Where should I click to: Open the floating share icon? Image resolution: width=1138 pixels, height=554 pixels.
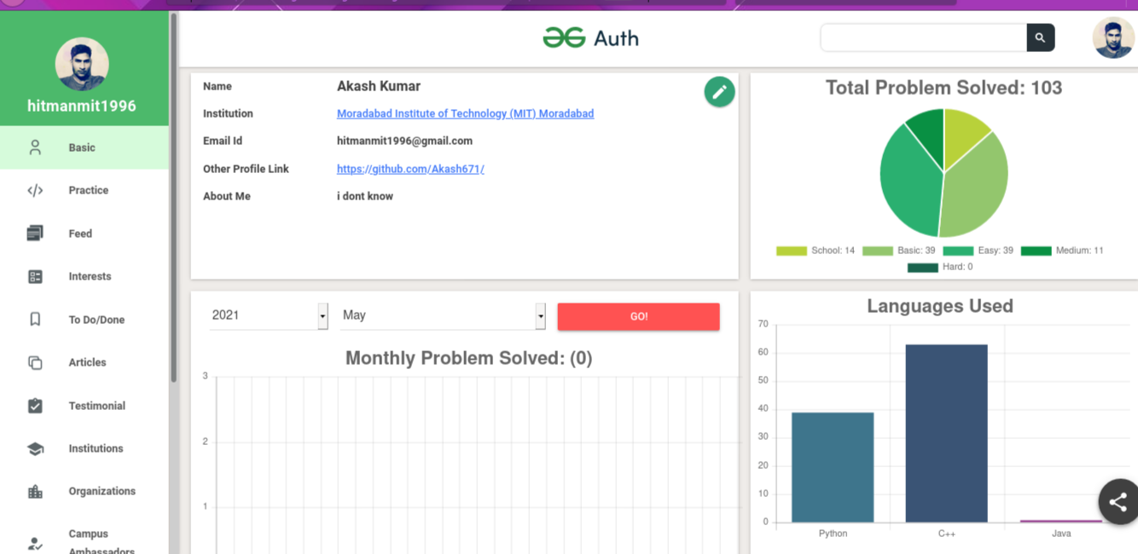(x=1118, y=502)
